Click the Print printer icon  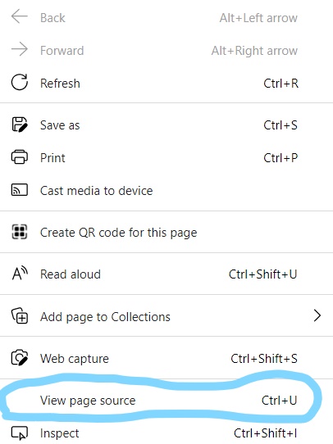(x=19, y=156)
